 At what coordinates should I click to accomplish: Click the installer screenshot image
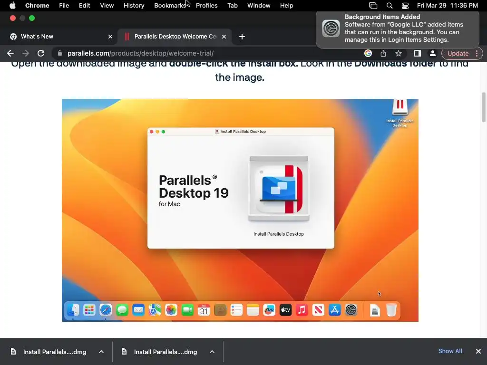(240, 210)
